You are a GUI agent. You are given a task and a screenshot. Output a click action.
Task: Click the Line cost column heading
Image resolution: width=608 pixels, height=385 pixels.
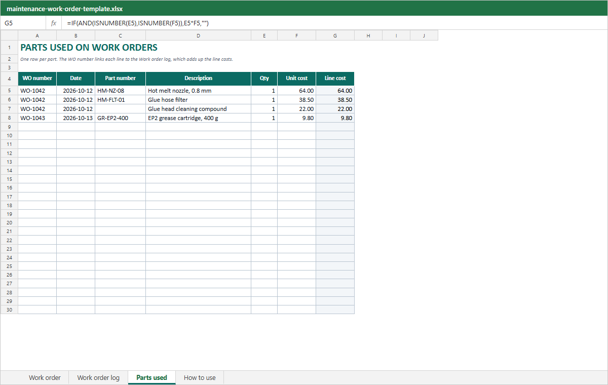(x=335, y=79)
